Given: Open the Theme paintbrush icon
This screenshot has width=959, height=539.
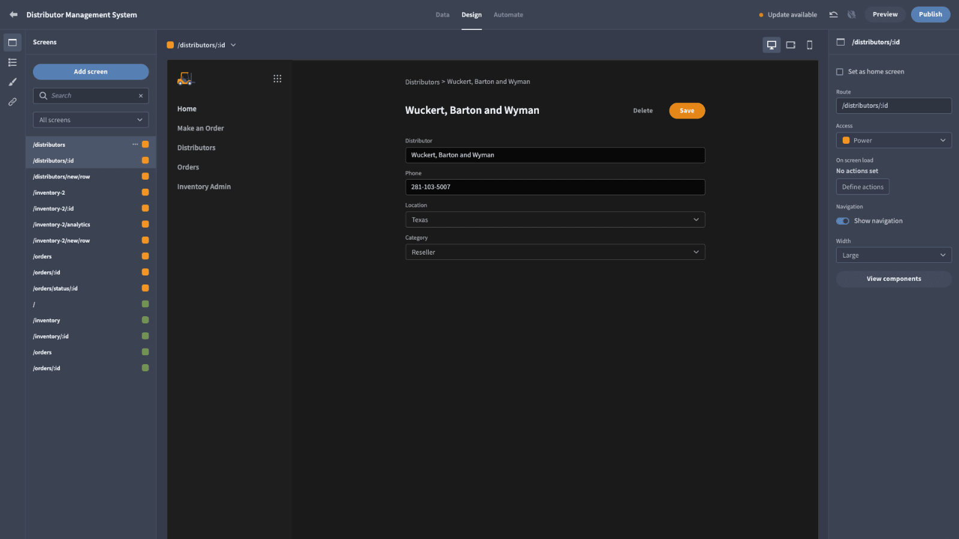Looking at the screenshot, I should click(x=12, y=82).
